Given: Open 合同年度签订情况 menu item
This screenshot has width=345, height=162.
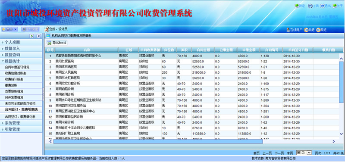Looking at the screenshot, I should [x=21, y=67].
